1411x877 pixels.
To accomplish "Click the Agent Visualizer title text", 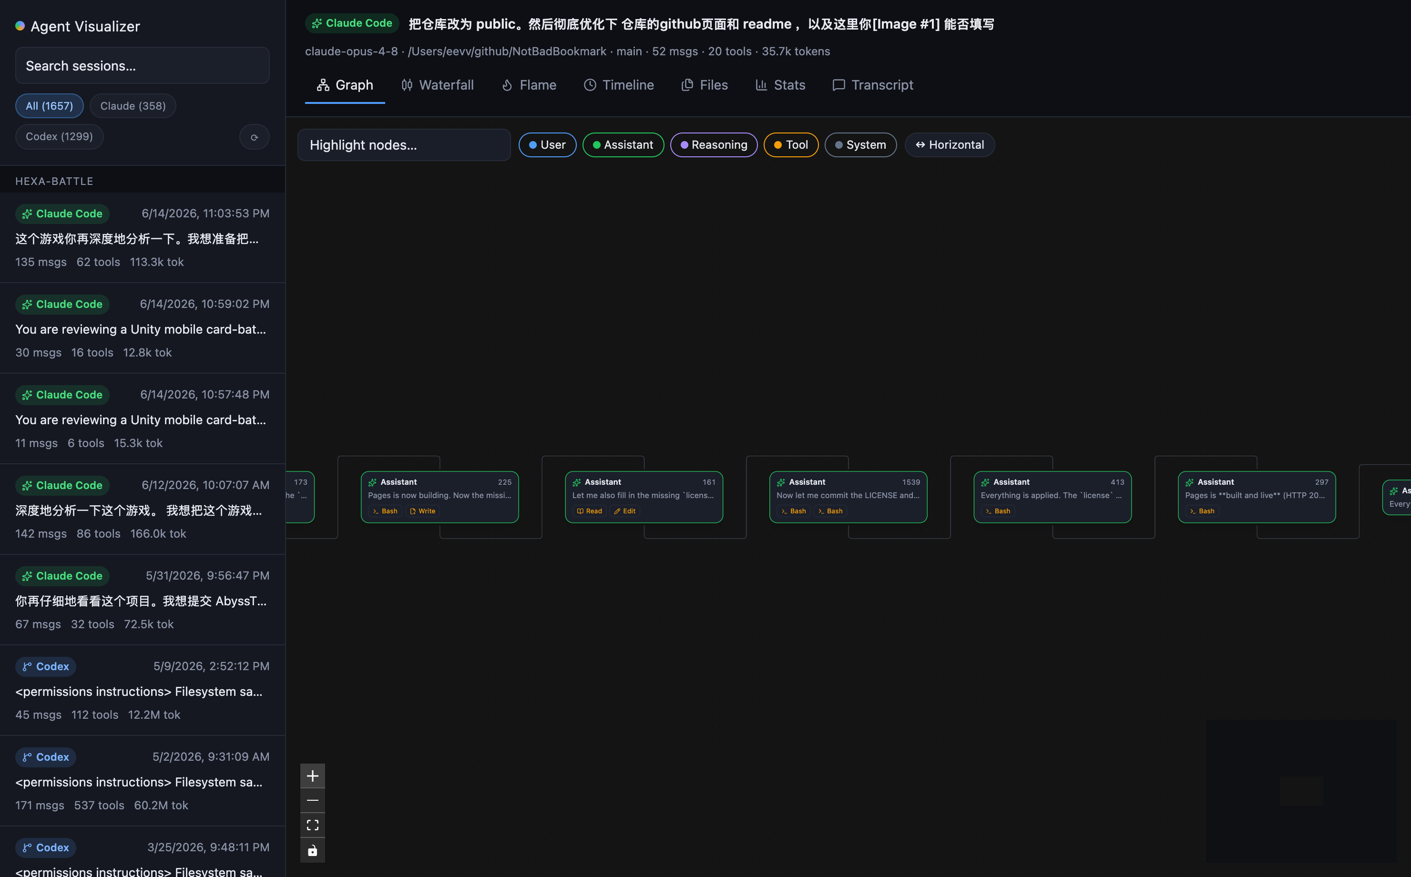I will (x=85, y=26).
